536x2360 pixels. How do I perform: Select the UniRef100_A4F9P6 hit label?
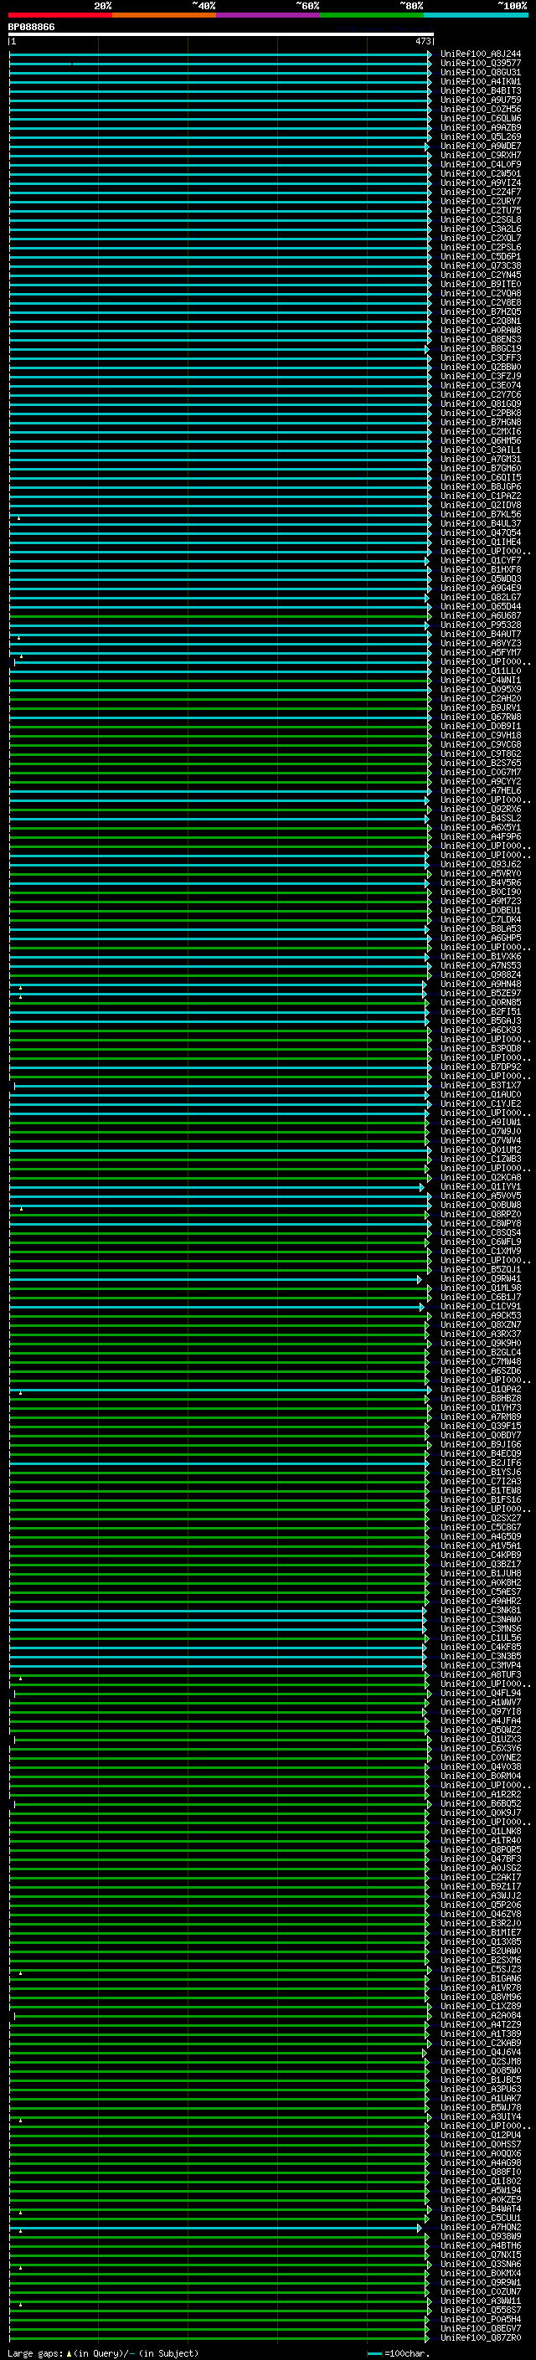tap(480, 836)
